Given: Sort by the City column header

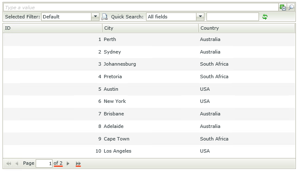Looking at the screenshot, I should click(150, 28).
